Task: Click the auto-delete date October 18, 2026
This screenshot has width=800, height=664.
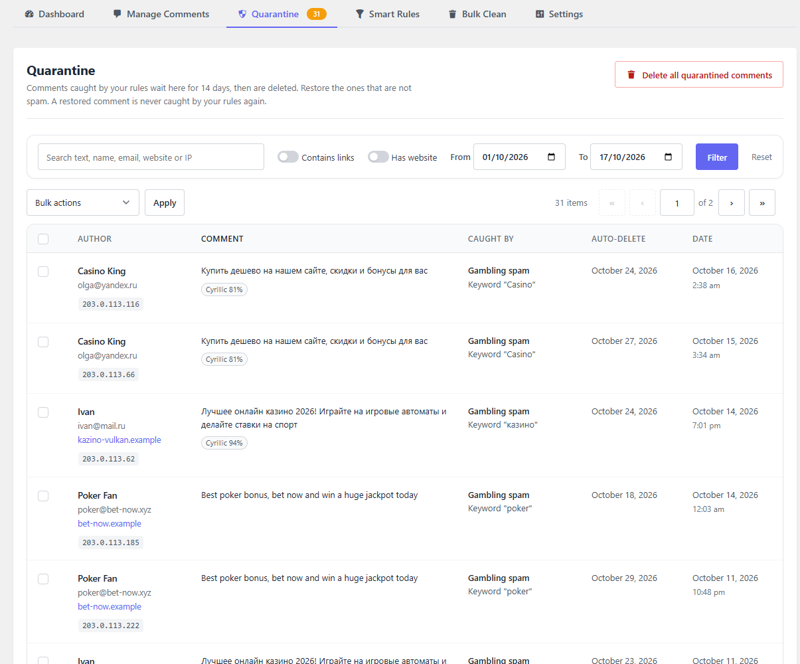Action: tap(624, 495)
